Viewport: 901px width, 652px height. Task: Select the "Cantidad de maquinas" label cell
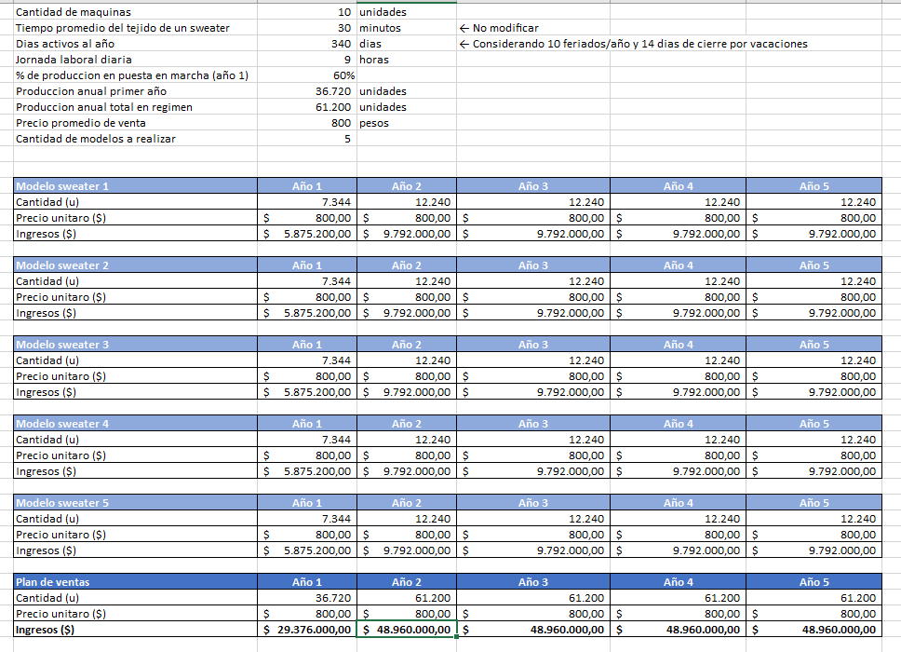tap(136, 12)
